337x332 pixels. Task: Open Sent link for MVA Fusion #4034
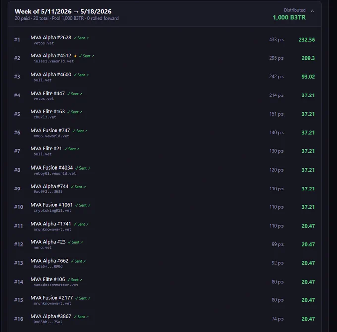click(83, 168)
